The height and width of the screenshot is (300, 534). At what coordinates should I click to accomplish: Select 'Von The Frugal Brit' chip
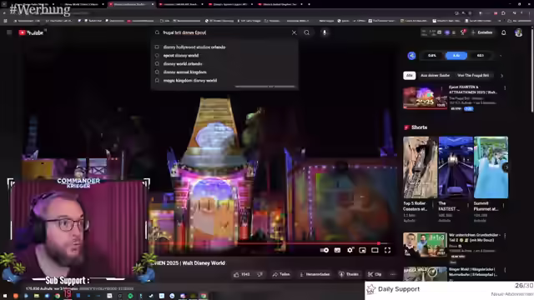pyautogui.click(x=473, y=76)
